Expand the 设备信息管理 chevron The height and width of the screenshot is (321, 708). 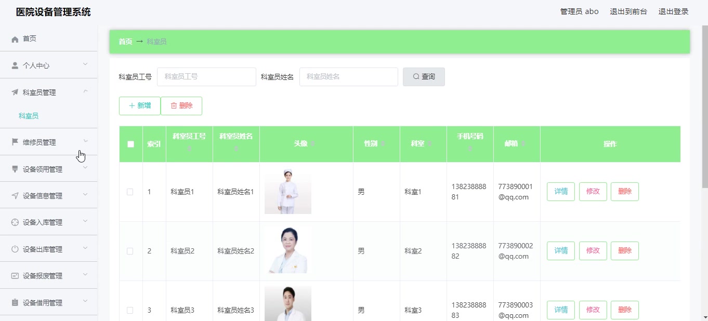pos(85,195)
